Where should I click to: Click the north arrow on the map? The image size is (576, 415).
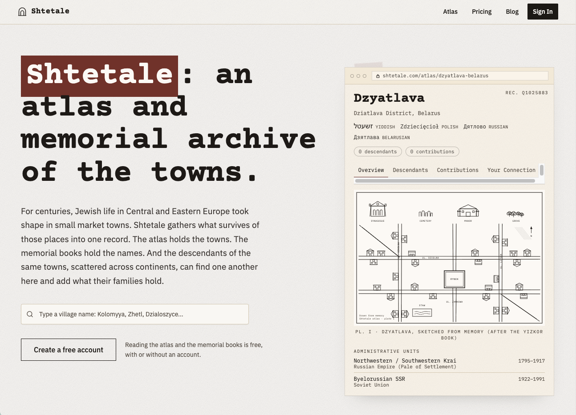[531, 230]
